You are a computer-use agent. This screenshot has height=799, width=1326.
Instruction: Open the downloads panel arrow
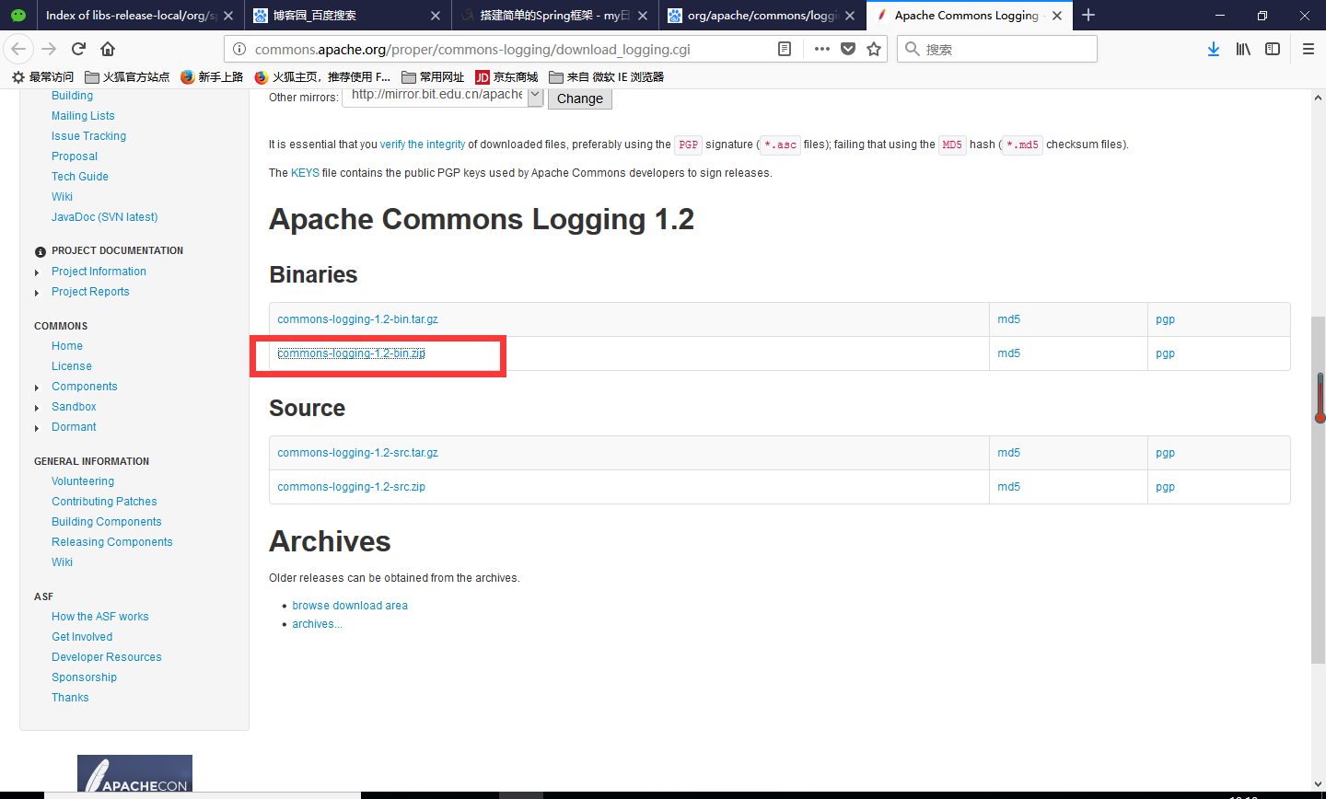pos(1214,49)
